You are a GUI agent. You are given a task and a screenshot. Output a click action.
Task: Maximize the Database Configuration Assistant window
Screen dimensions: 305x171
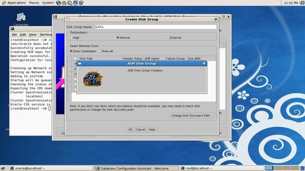[224, 17]
